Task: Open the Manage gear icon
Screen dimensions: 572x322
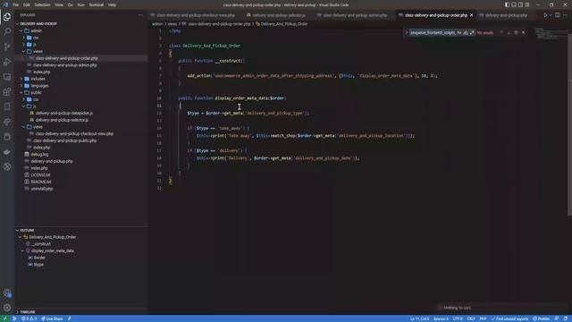Action: click(x=7, y=308)
